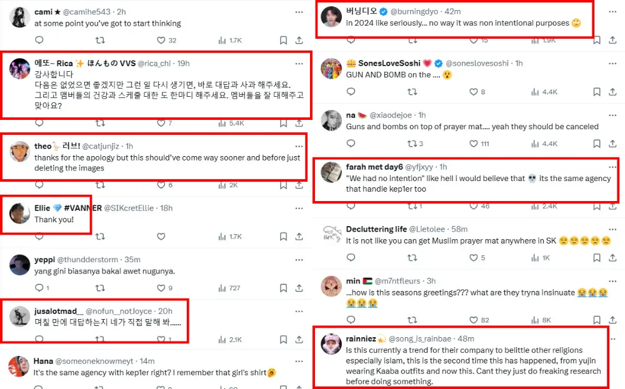Click Ellie's profile picture

(20, 213)
